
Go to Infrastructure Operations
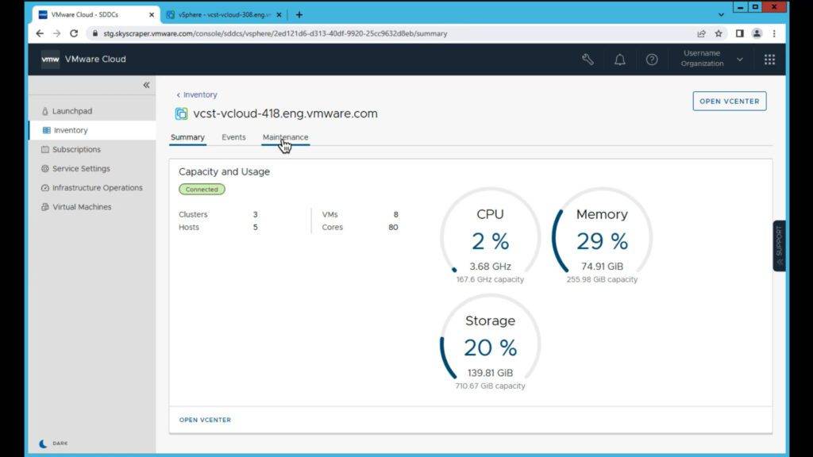(x=97, y=188)
